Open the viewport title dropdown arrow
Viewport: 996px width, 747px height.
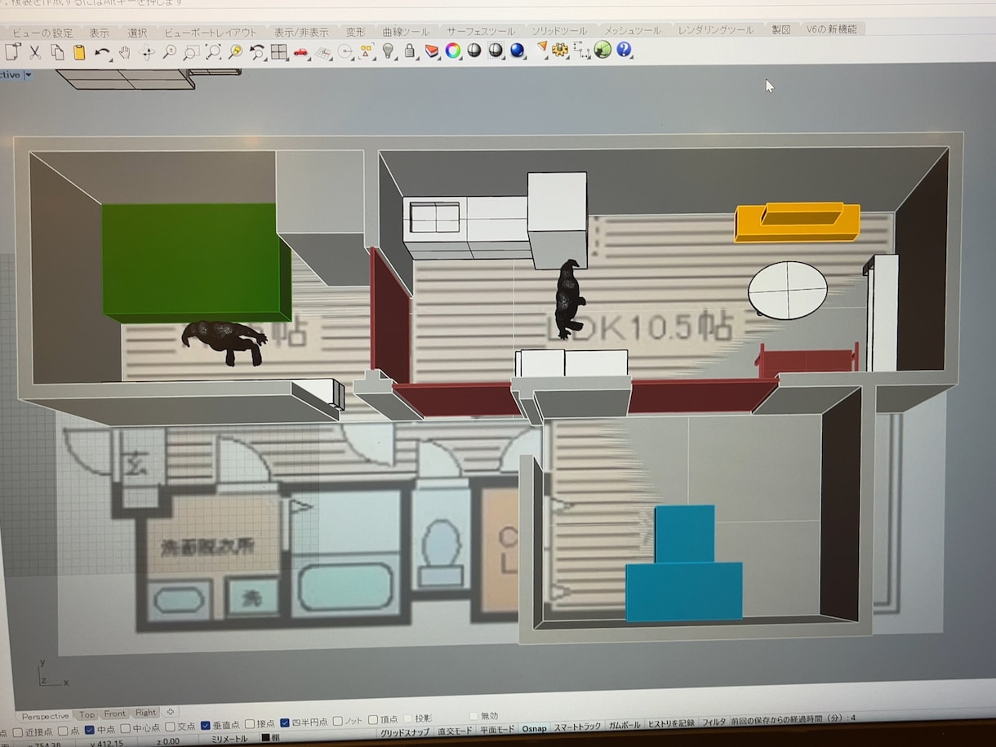pyautogui.click(x=29, y=75)
